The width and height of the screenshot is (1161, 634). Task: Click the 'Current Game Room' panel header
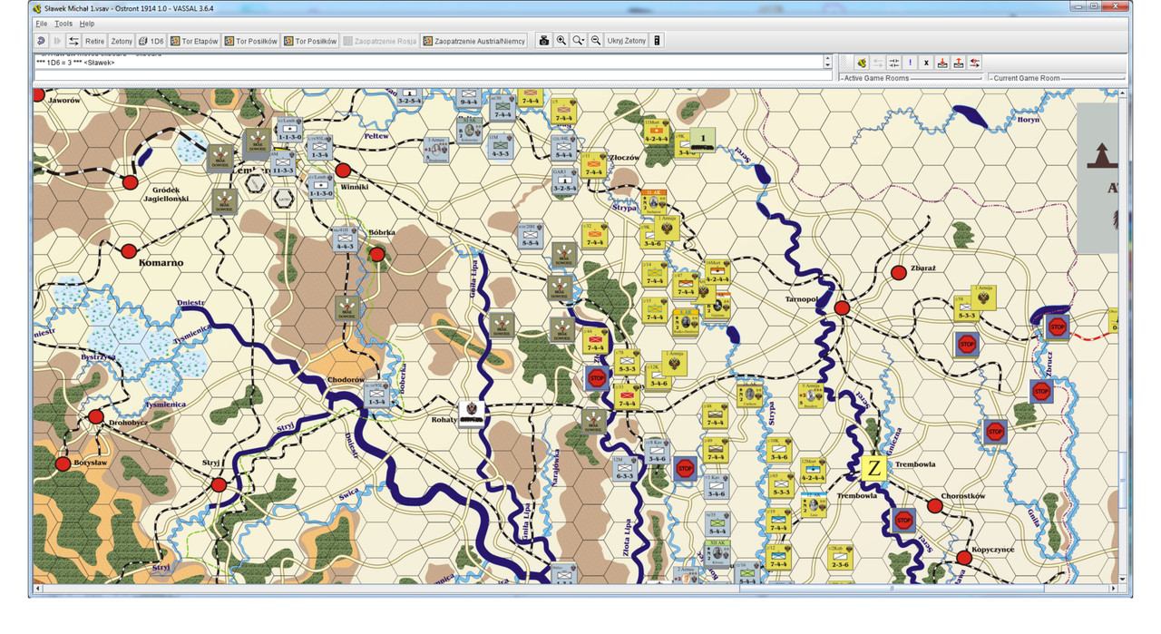[x=1028, y=78]
